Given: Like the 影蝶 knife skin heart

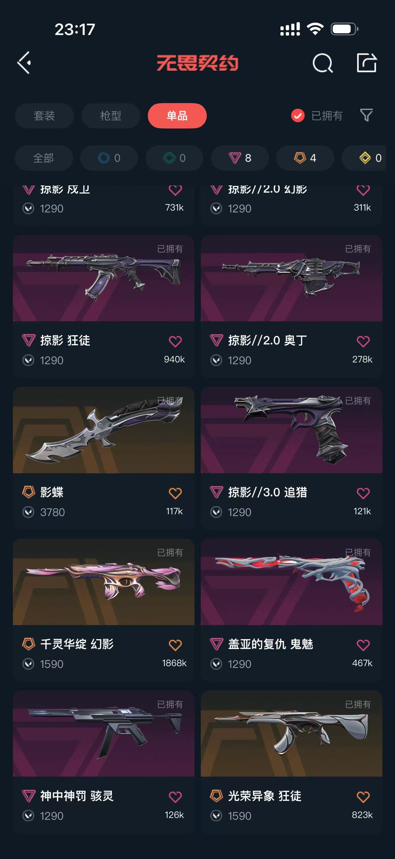Looking at the screenshot, I should point(175,493).
